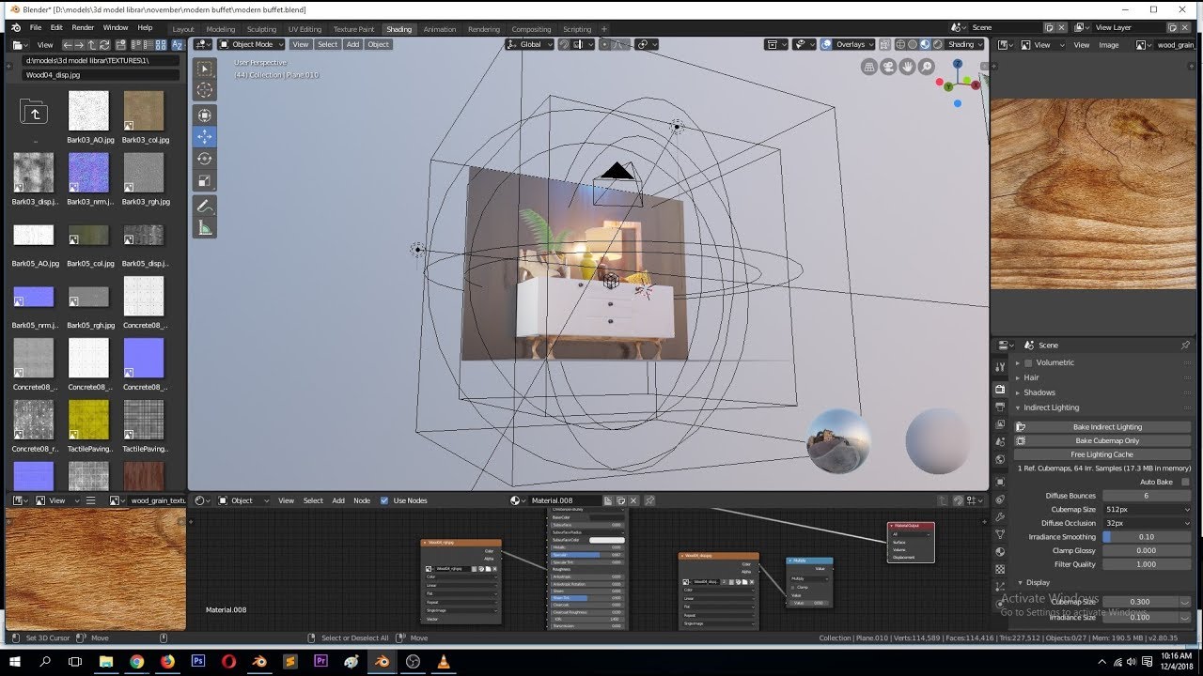Enable the Auto Bake checkbox
This screenshot has height=676, width=1203.
pyautogui.click(x=1185, y=482)
